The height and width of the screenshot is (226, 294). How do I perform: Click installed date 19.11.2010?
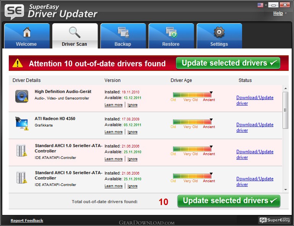(131, 92)
